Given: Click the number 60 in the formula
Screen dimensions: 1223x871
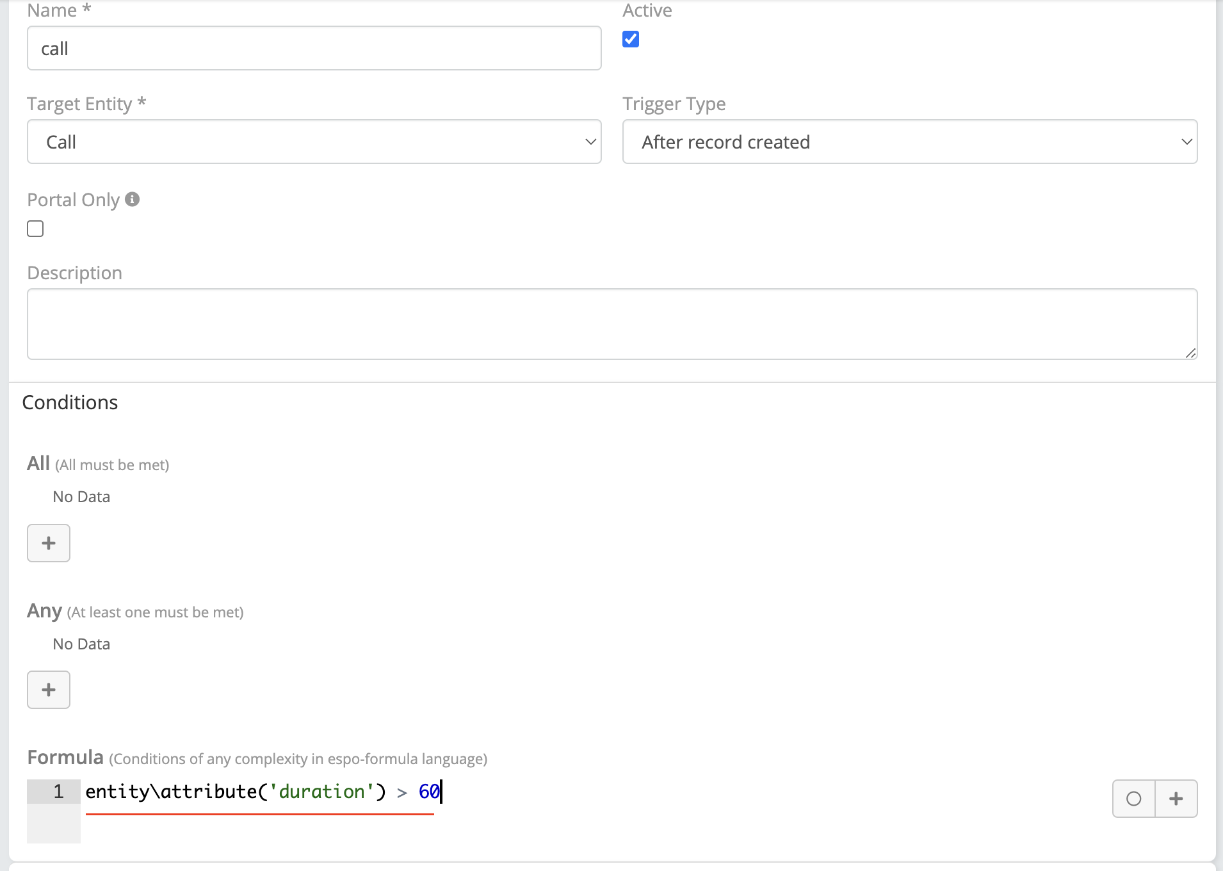Looking at the screenshot, I should (x=428, y=792).
